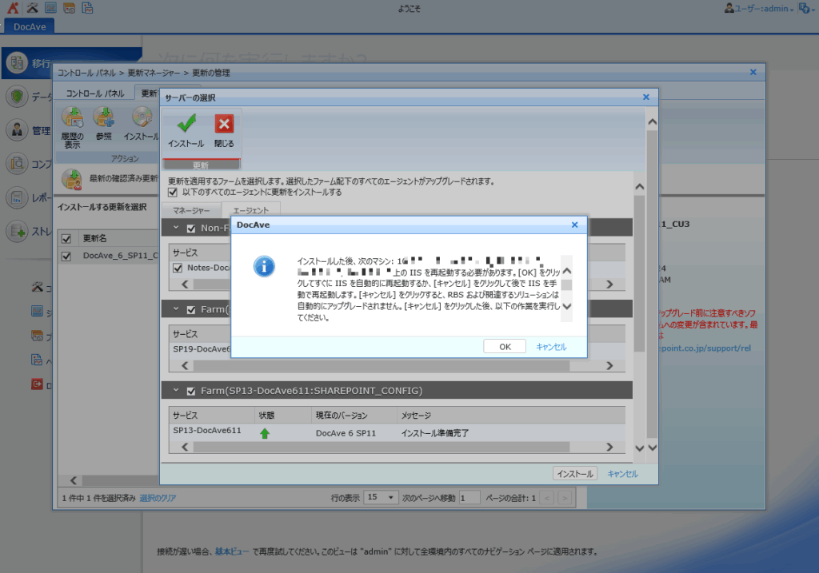Click the update list horizontal scroll left arrow

tap(73, 480)
